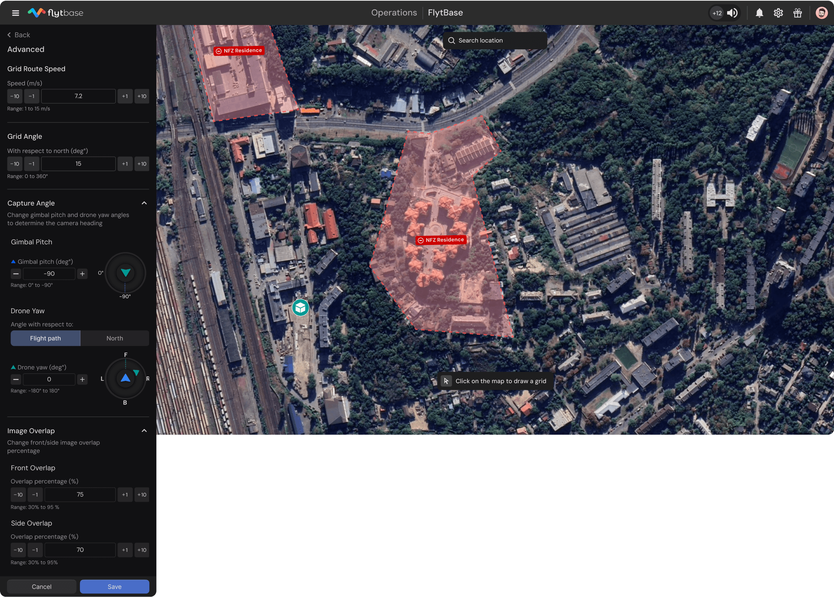Open settings gear in top bar
The height and width of the screenshot is (597, 834).
[x=778, y=13]
